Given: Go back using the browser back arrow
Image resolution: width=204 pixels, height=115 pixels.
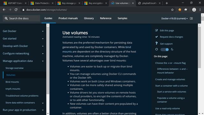Looking at the screenshot, I should coord(4,10).
